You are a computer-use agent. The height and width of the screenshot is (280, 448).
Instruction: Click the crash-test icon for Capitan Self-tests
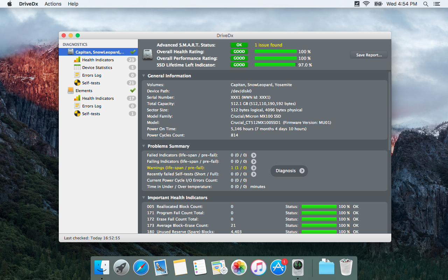(x=77, y=83)
